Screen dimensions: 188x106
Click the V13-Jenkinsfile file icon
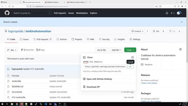coord(8,97)
